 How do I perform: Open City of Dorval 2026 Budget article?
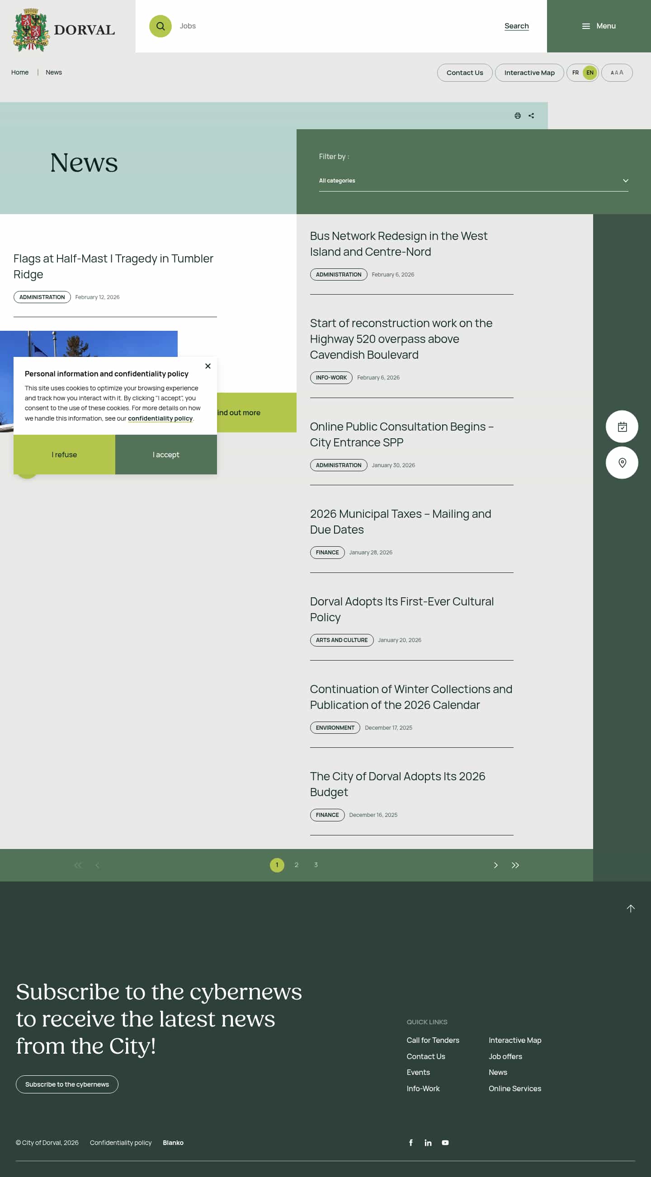[397, 784]
